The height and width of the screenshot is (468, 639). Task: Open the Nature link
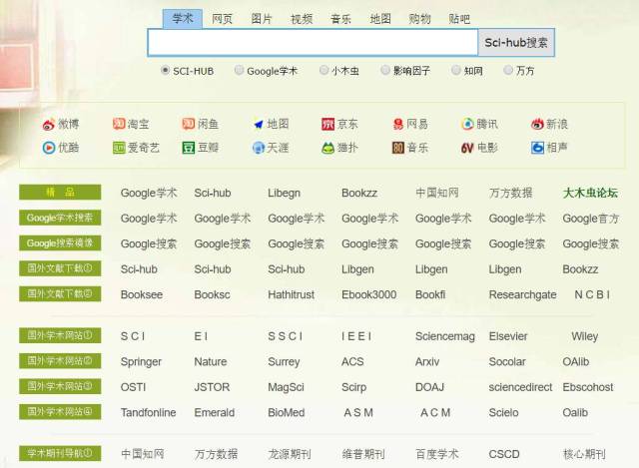211,361
